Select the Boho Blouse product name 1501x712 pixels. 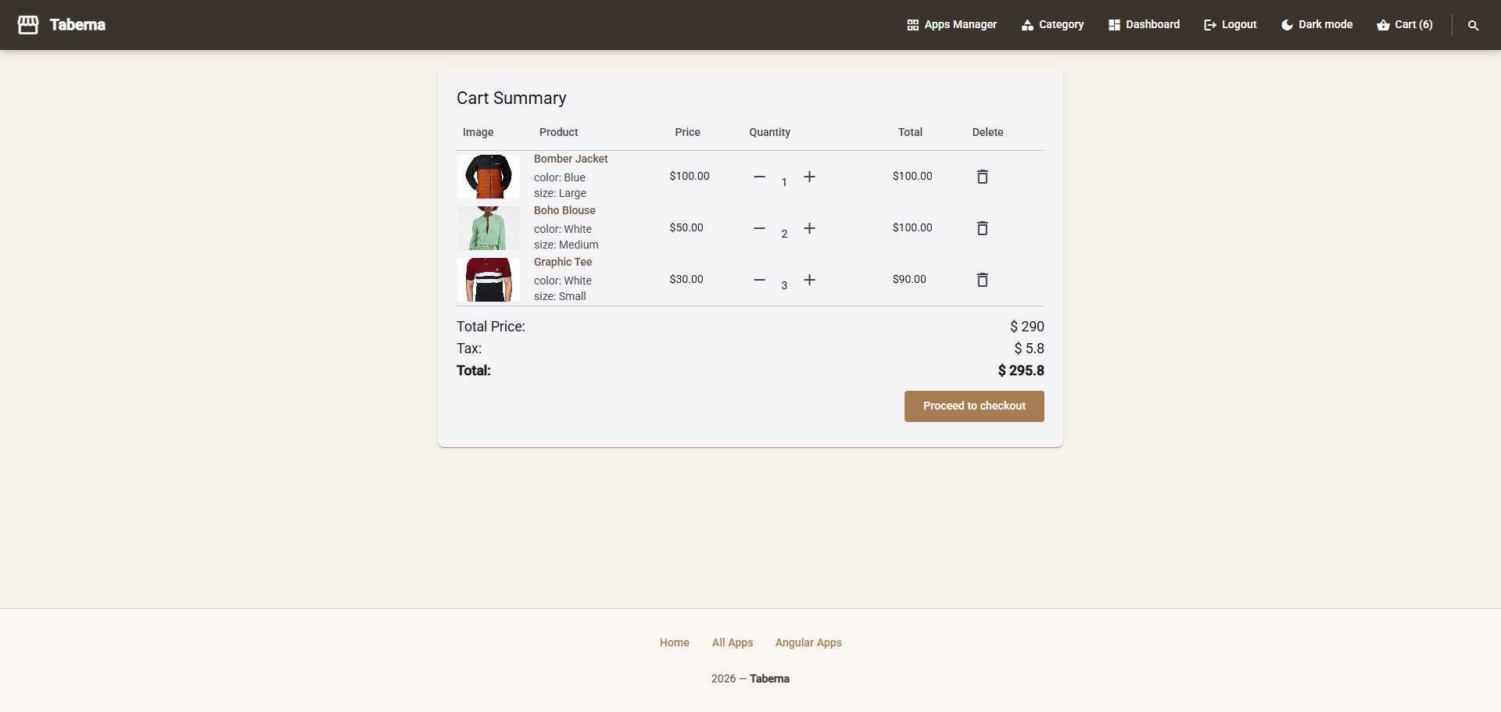coord(564,210)
